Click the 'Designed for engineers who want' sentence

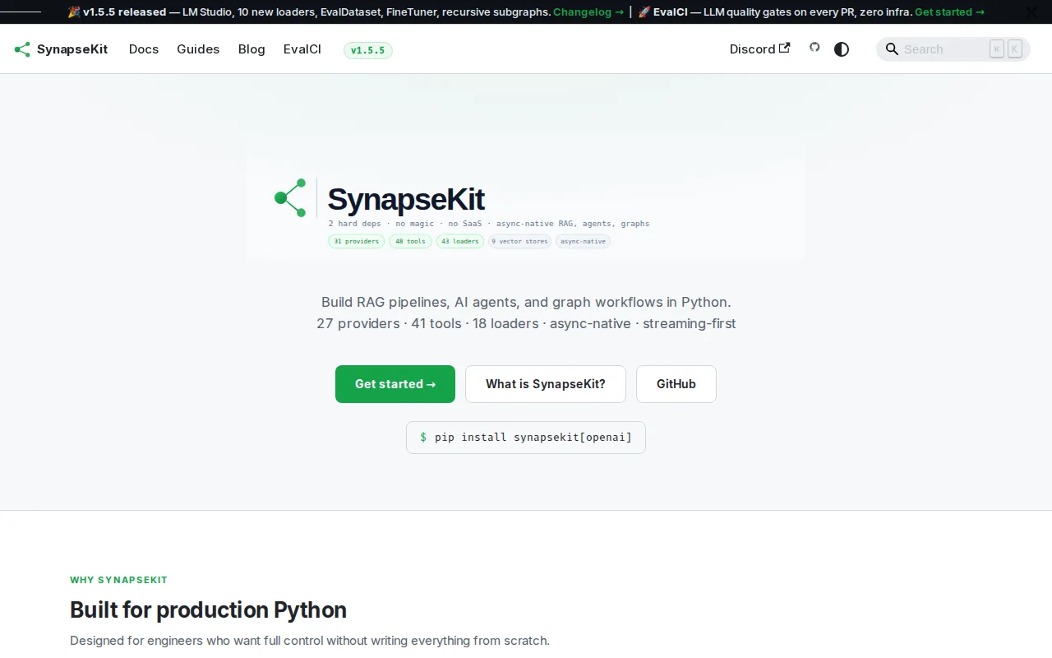point(310,641)
